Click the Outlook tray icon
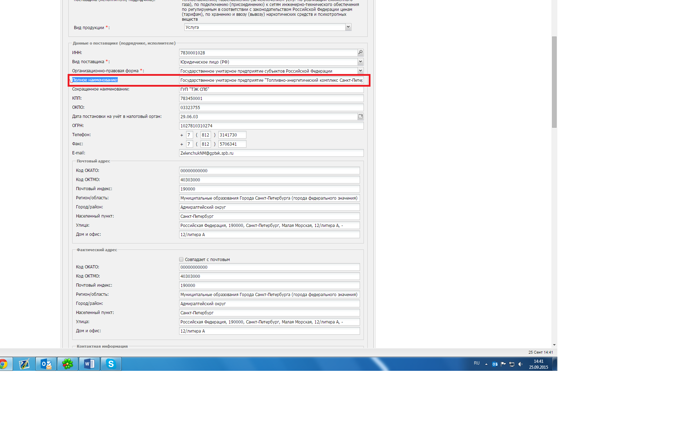 (495, 364)
